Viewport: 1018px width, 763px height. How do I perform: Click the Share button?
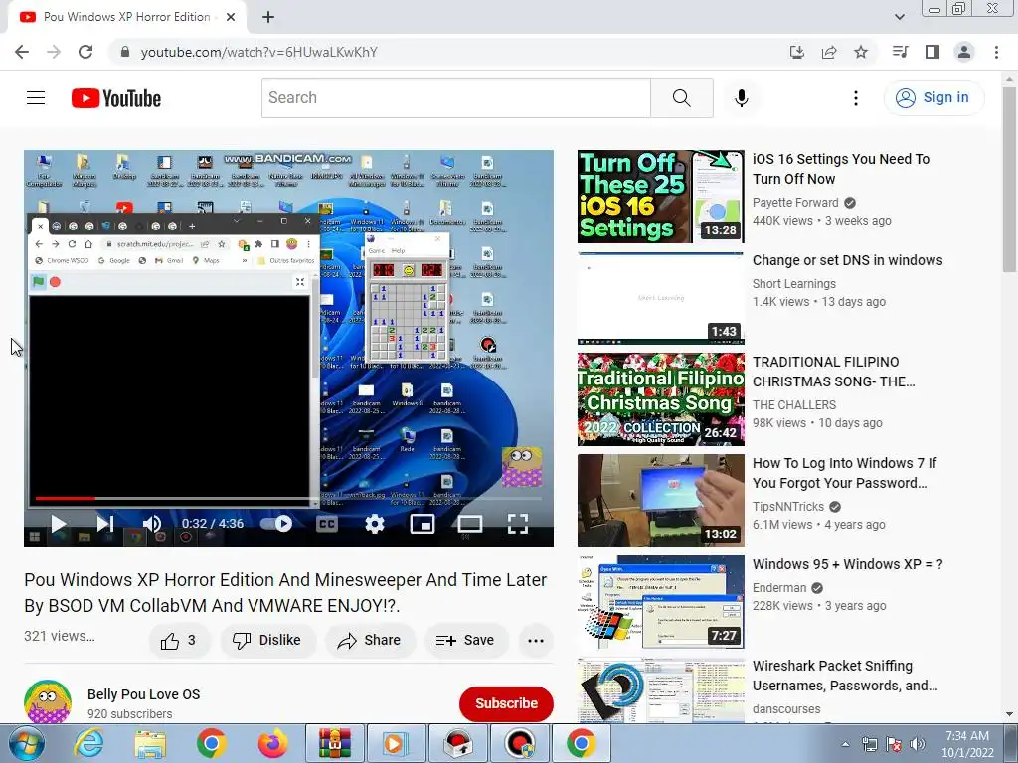370,641
